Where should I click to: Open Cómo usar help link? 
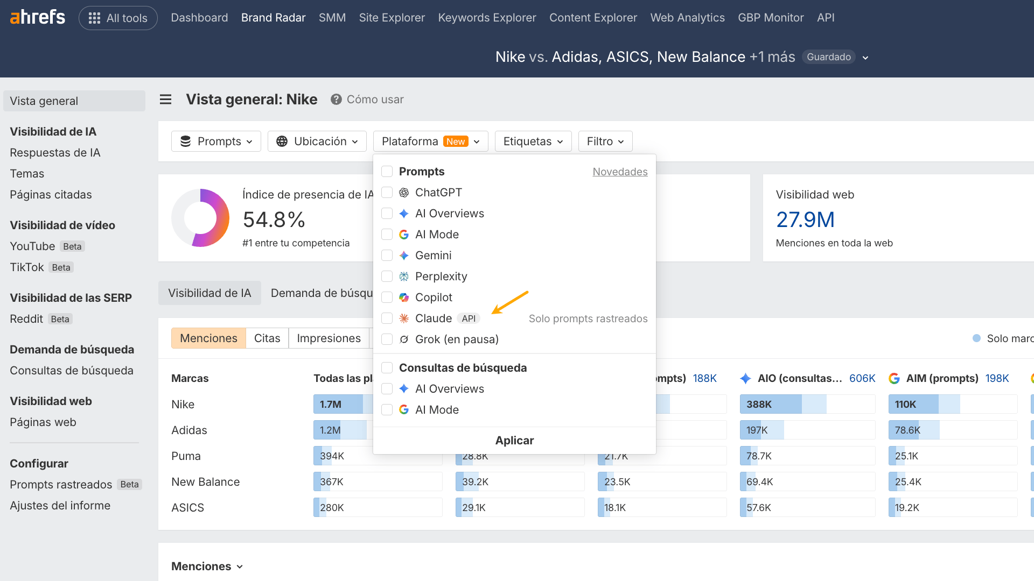[x=375, y=100]
